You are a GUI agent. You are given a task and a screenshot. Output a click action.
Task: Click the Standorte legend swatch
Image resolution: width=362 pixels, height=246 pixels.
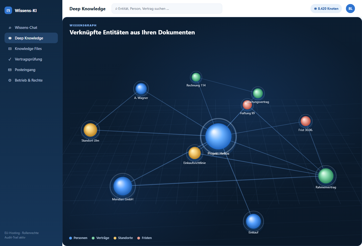pos(115,238)
